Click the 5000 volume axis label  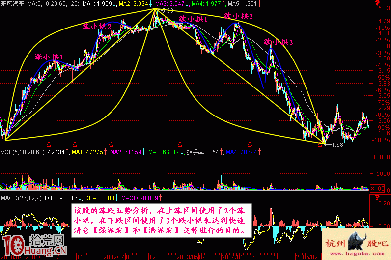click(x=383, y=173)
